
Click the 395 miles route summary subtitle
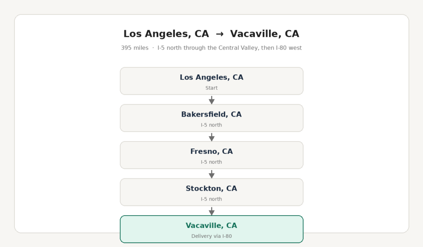coord(211,48)
